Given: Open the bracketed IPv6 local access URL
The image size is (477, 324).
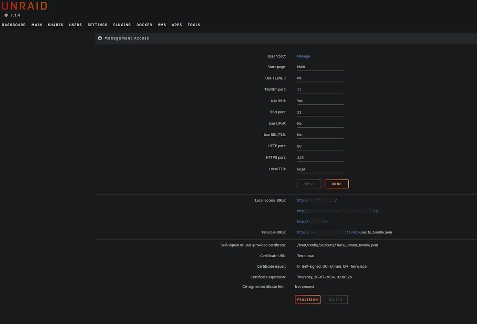Looking at the screenshot, I should [x=338, y=211].
